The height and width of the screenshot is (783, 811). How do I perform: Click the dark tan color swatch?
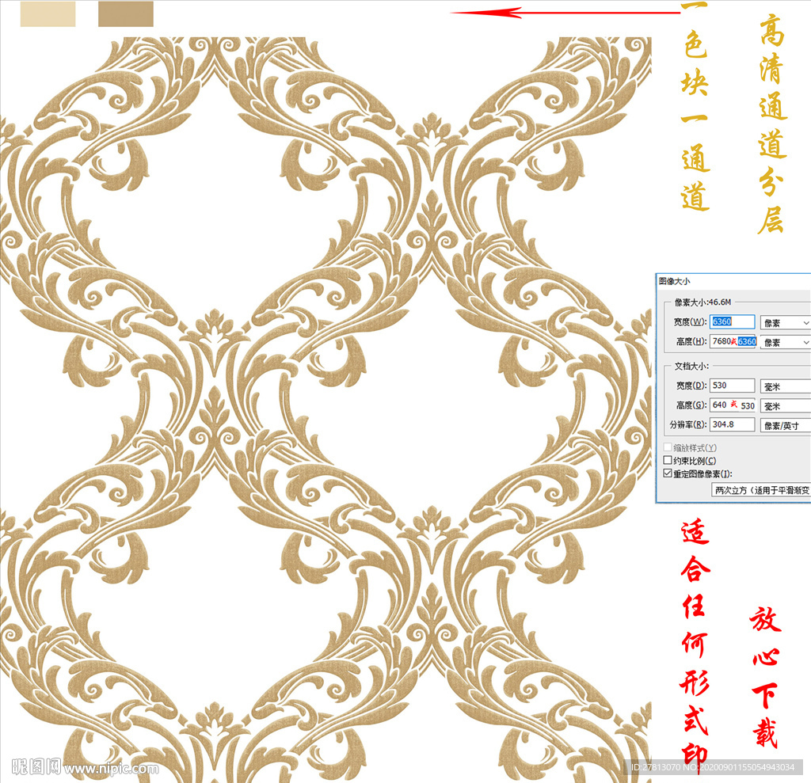click(126, 13)
